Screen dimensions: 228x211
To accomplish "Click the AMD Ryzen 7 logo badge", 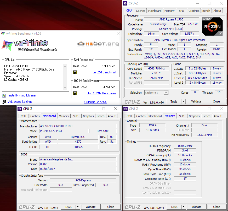I will [x=212, y=26].
